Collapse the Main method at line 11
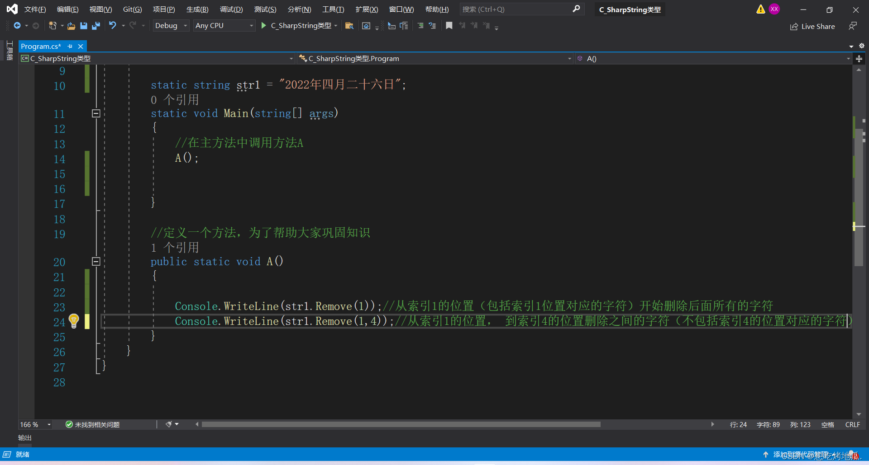The width and height of the screenshot is (869, 465). tap(96, 113)
